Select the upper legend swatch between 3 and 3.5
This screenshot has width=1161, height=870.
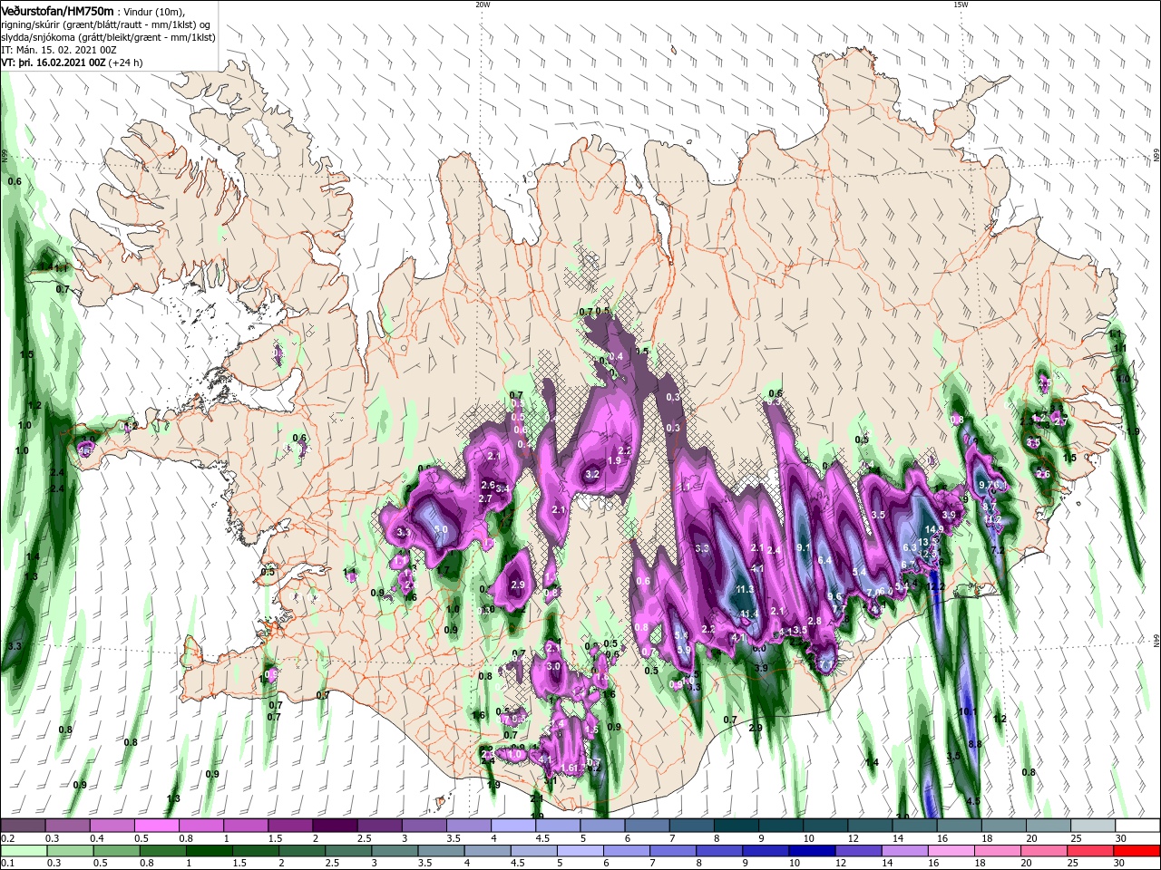[424, 825]
